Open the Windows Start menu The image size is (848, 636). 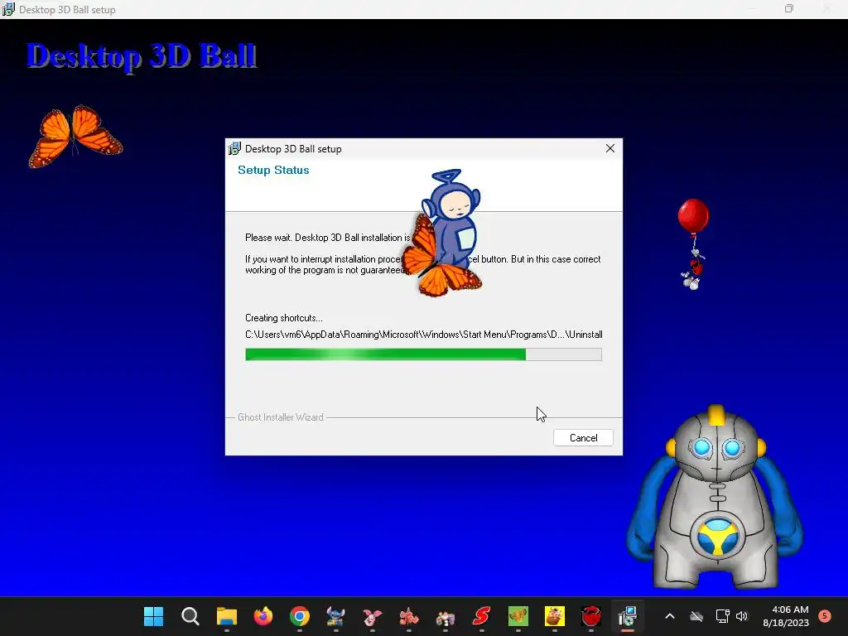pyautogui.click(x=153, y=616)
